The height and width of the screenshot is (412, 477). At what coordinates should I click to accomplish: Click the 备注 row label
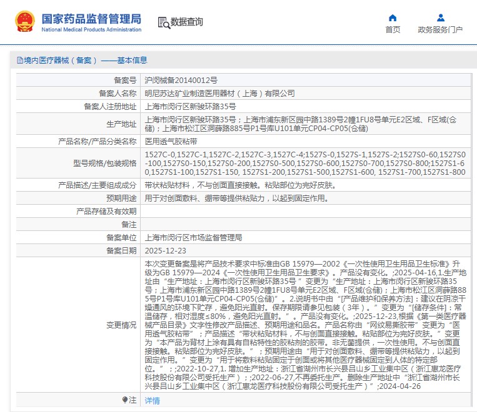[129, 224]
